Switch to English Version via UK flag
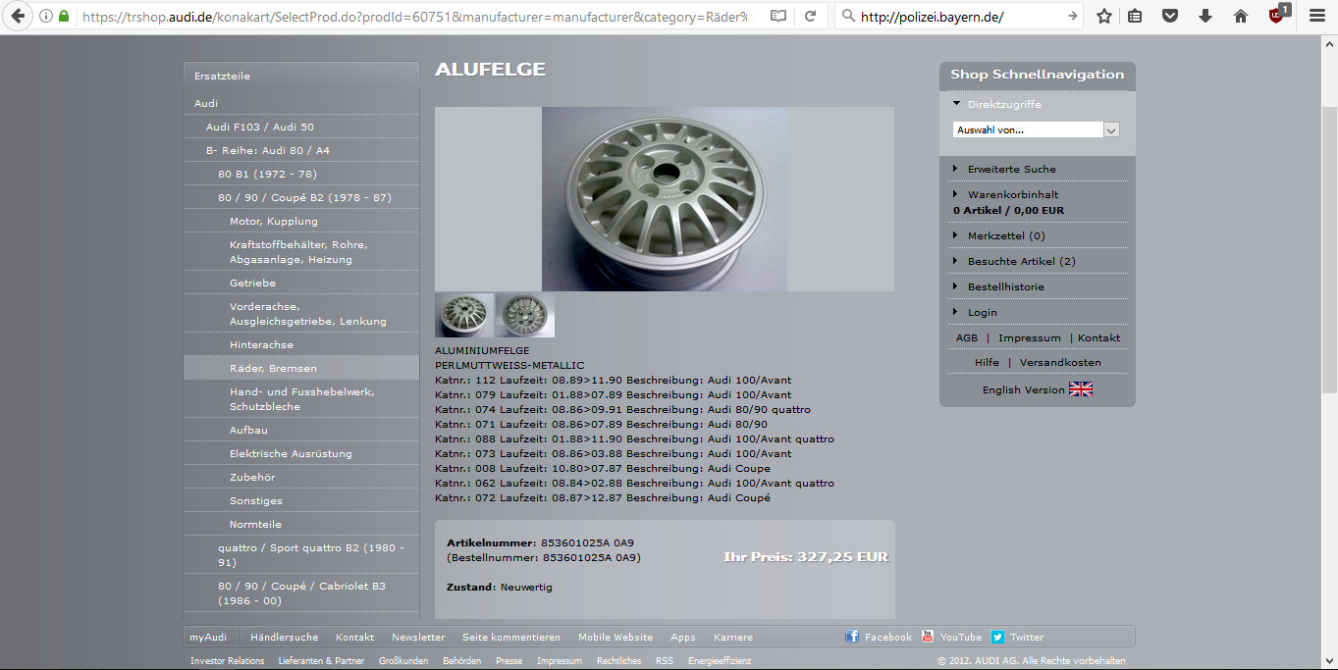The height and width of the screenshot is (670, 1338). point(1080,389)
